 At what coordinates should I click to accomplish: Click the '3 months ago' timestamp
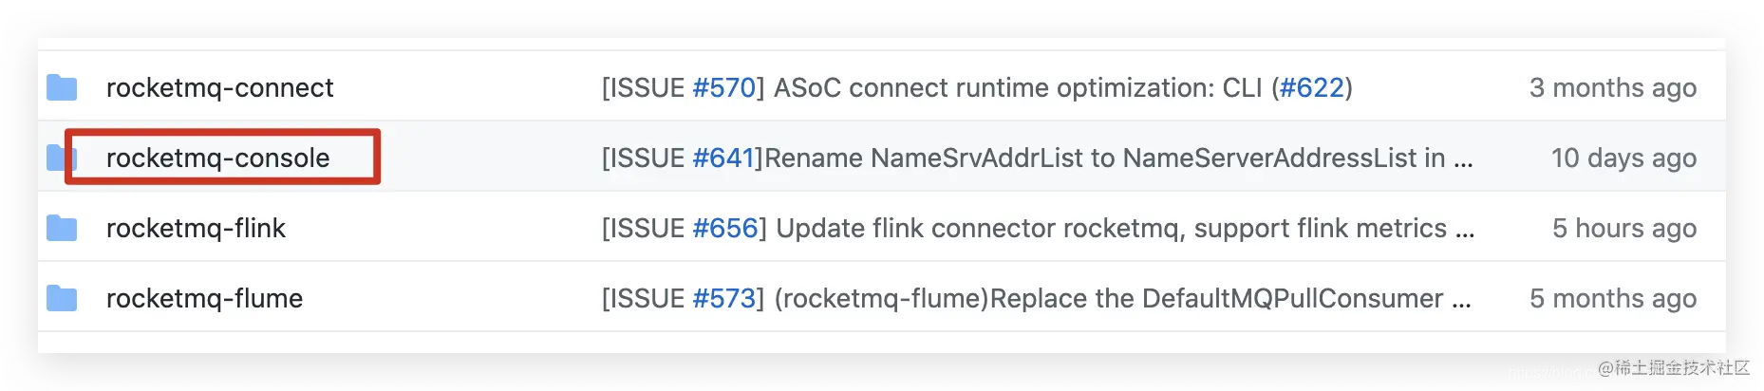click(1613, 87)
